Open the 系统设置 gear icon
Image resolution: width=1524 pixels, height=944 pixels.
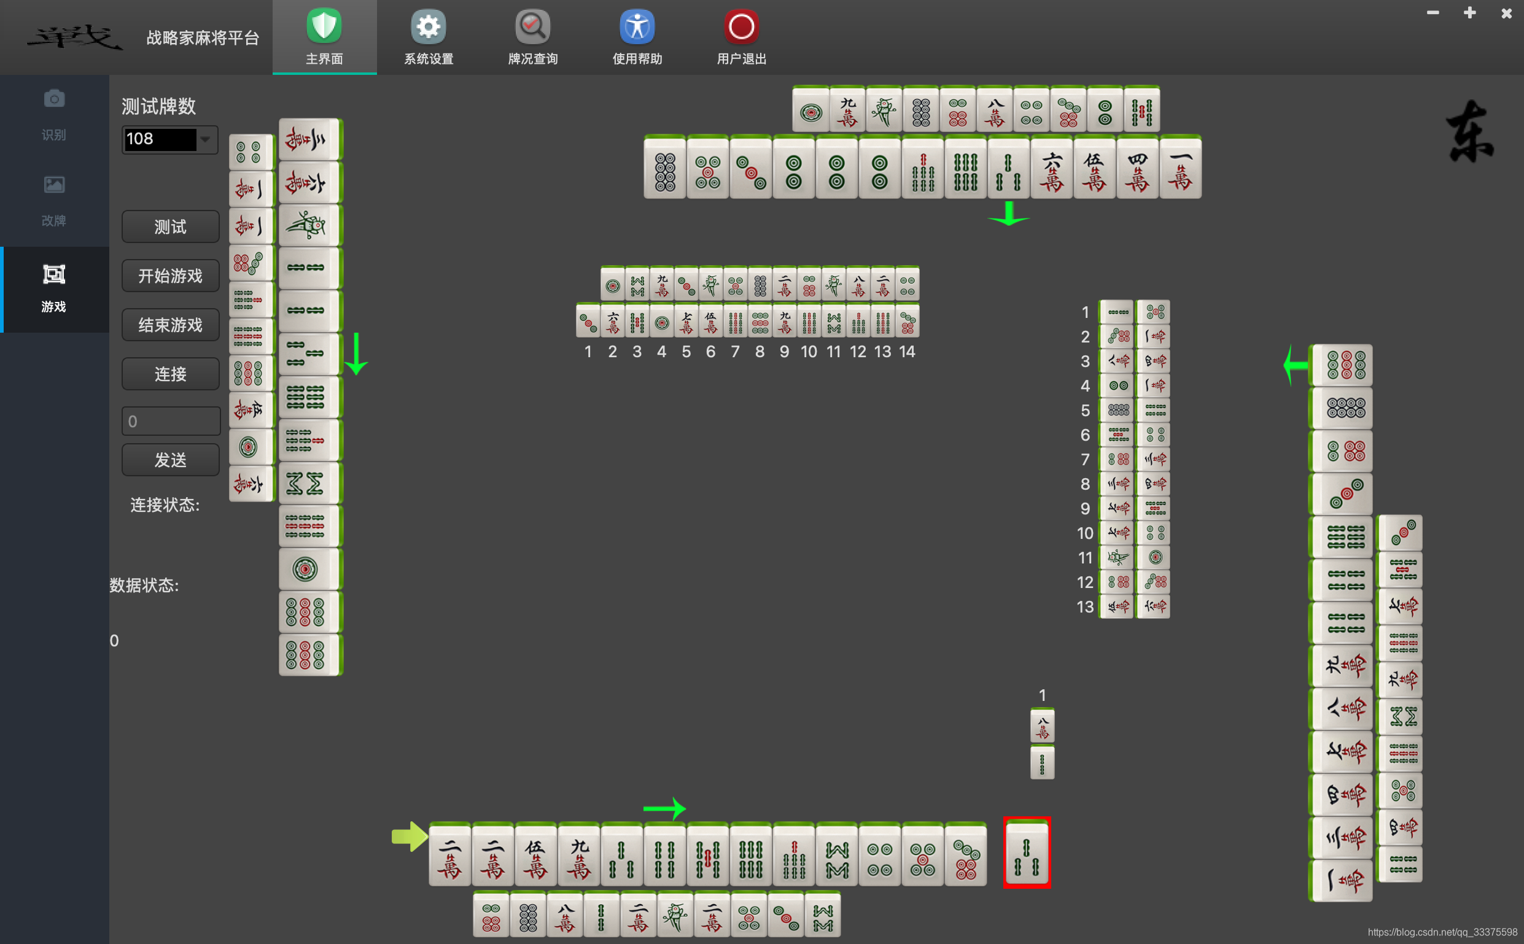(429, 28)
